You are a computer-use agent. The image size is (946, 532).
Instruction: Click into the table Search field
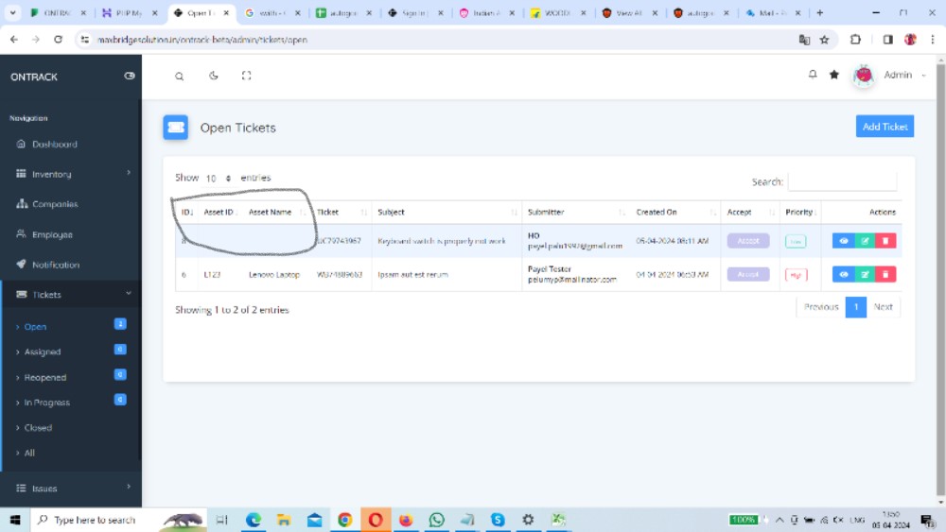tap(842, 181)
